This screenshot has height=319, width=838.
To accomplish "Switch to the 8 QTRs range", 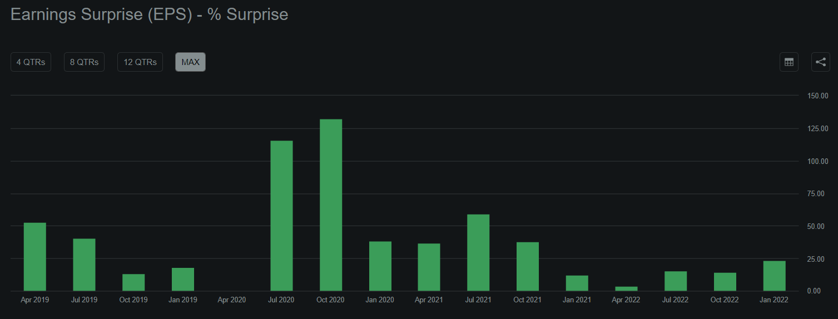I will [x=84, y=62].
